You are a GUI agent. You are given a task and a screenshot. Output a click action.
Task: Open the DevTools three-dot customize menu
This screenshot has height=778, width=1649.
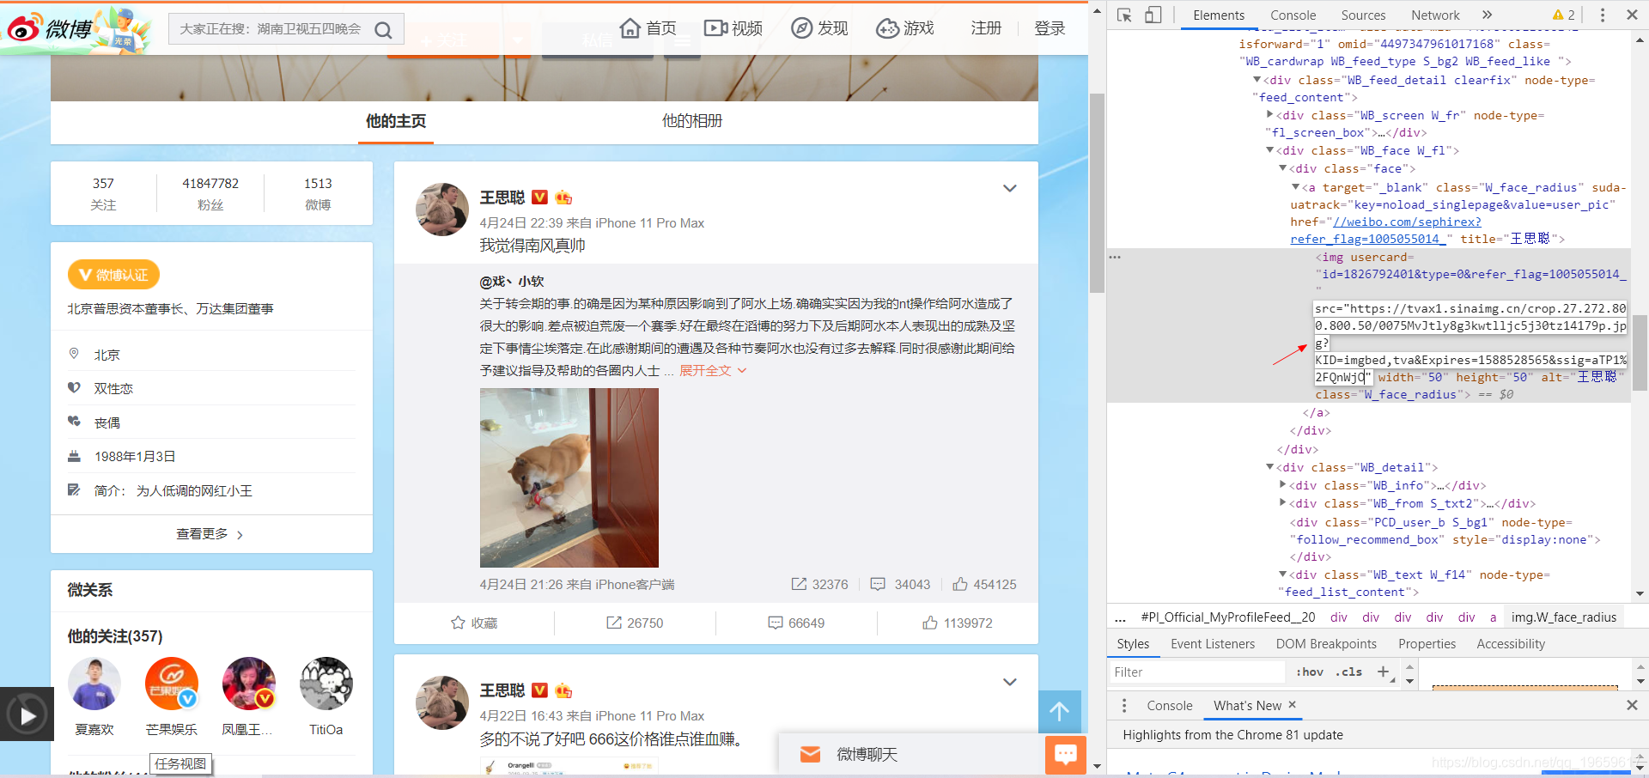1603,15
